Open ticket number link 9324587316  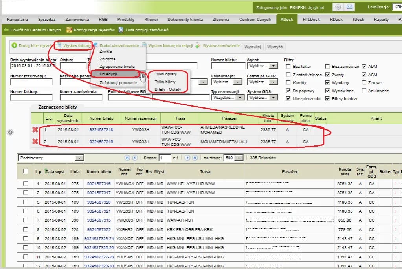pyautogui.click(x=99, y=184)
